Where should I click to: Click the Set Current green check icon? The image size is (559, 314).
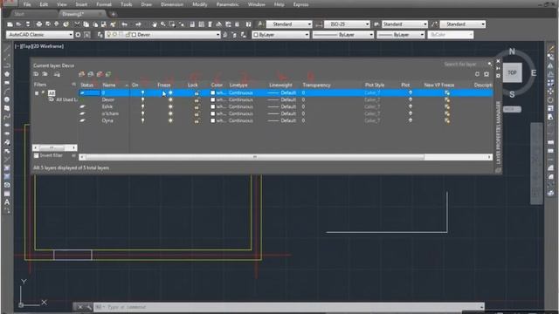pyautogui.click(x=108, y=74)
